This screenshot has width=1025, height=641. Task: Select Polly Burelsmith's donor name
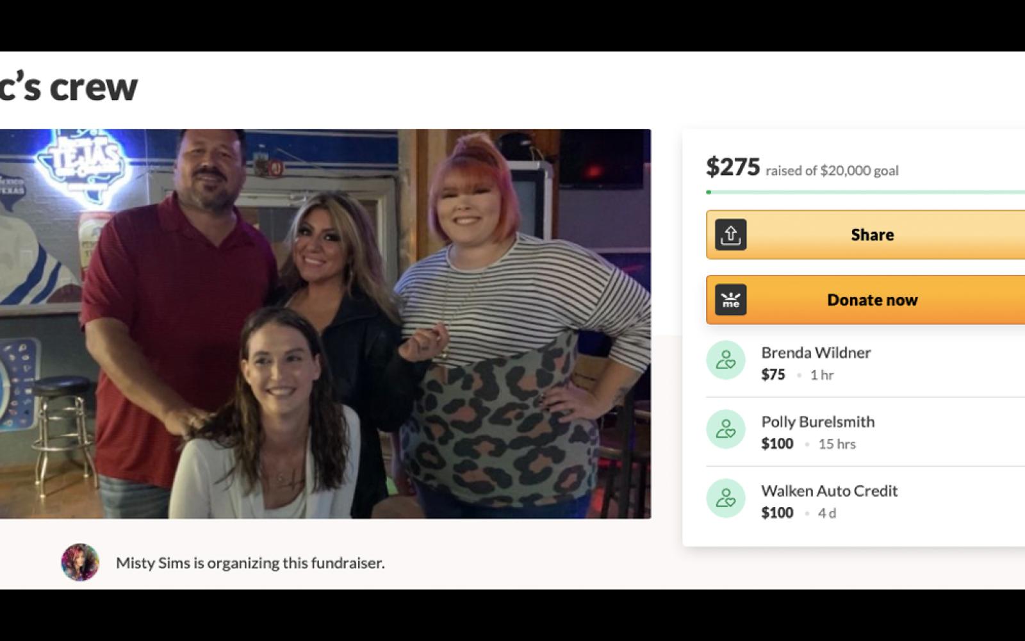click(x=818, y=422)
